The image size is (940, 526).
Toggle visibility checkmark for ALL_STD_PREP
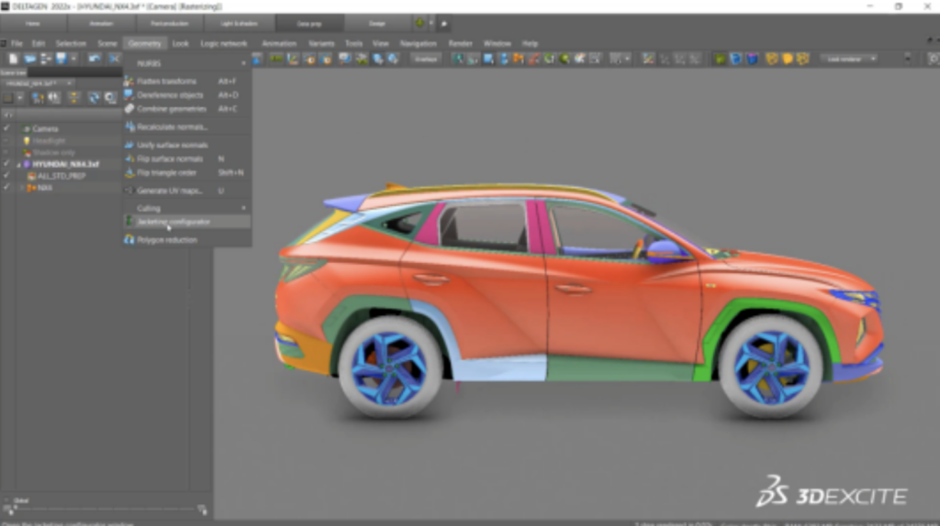coord(6,175)
